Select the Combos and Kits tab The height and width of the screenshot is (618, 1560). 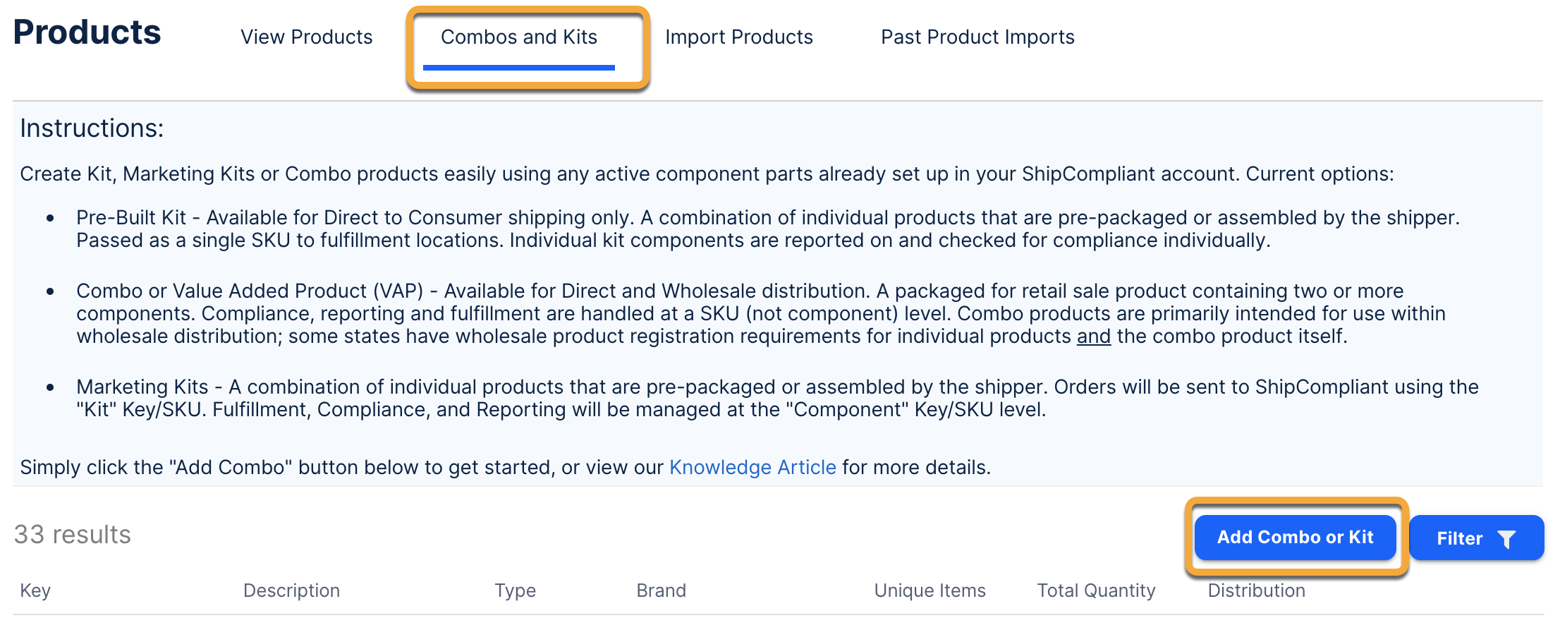click(x=519, y=37)
